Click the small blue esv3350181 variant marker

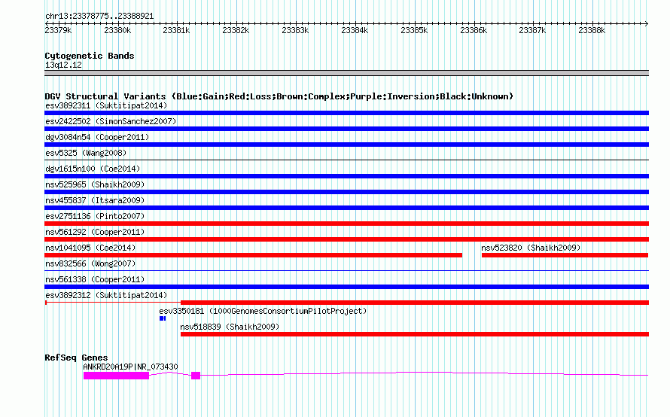point(163,318)
